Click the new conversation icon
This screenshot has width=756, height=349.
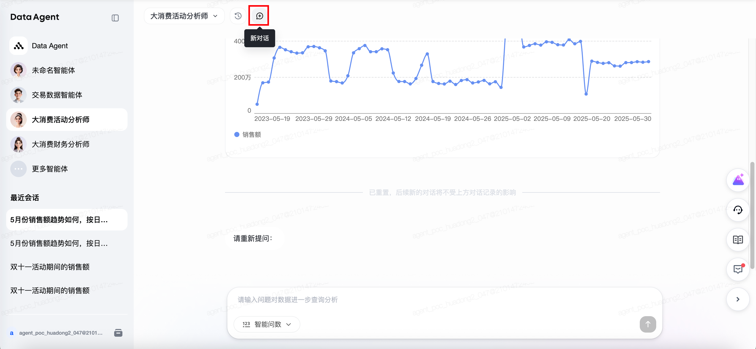(x=259, y=16)
